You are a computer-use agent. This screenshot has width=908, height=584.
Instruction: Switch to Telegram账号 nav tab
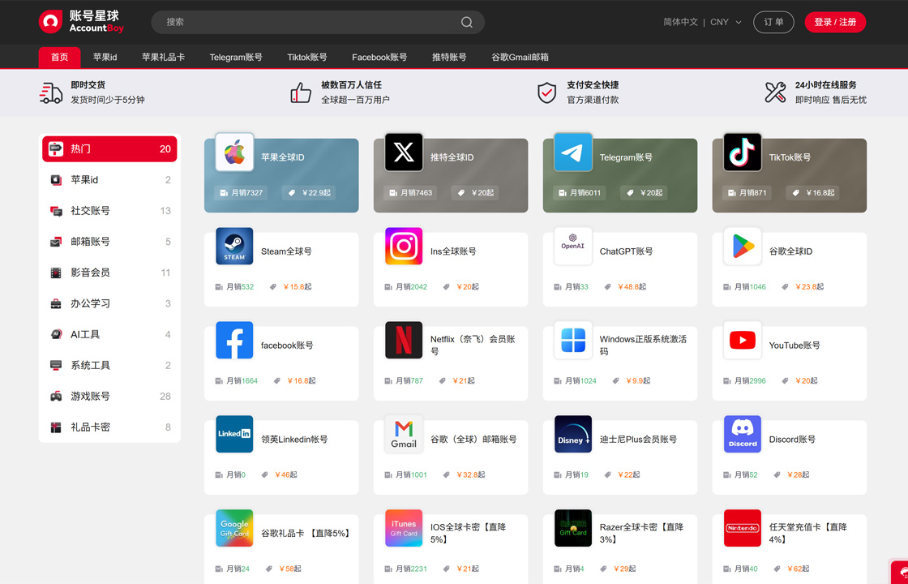[x=236, y=58]
